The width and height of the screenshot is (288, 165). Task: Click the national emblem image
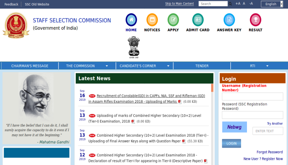click(x=134, y=47)
